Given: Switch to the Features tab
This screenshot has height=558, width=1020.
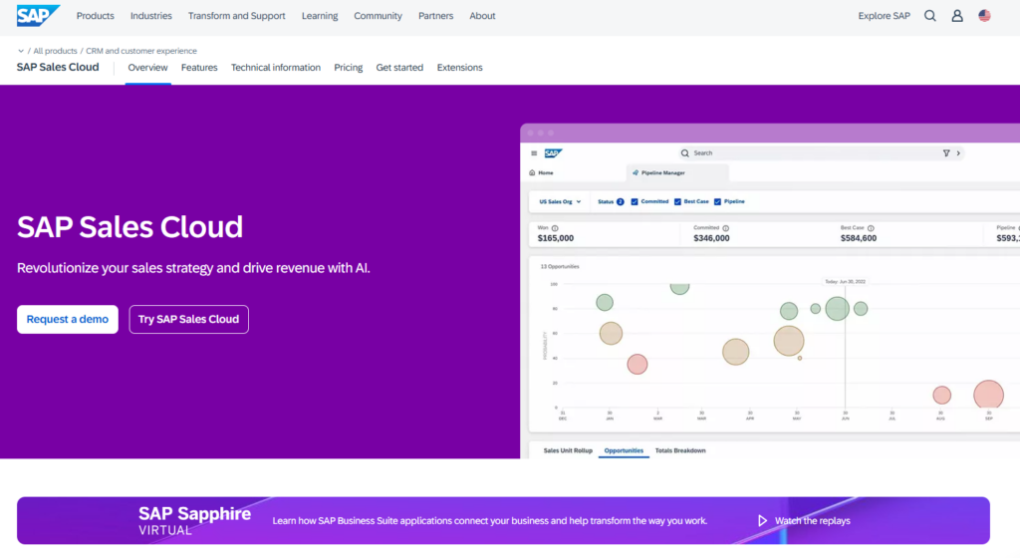Looking at the screenshot, I should point(199,68).
